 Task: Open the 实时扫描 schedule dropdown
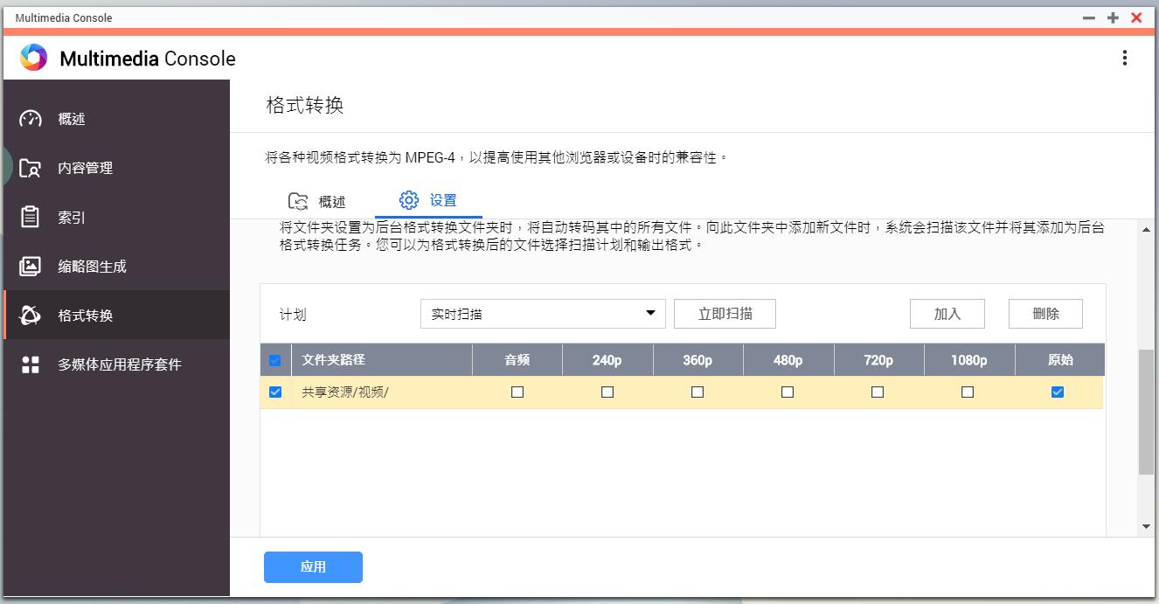point(542,313)
